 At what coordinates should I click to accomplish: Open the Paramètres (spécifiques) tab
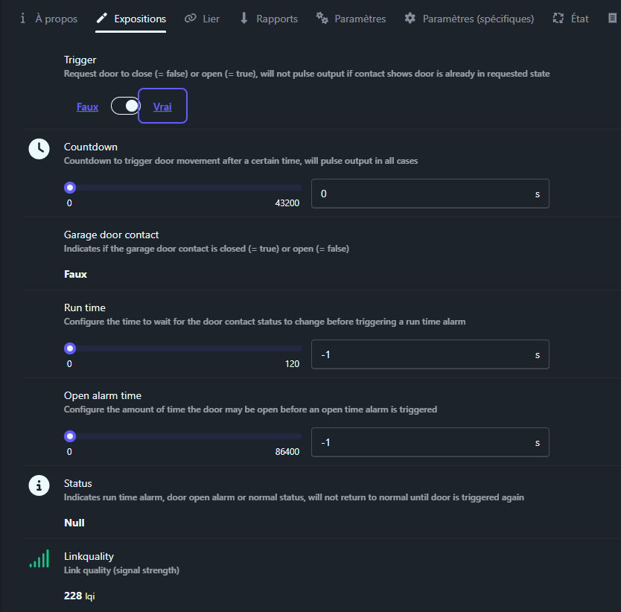point(477,19)
